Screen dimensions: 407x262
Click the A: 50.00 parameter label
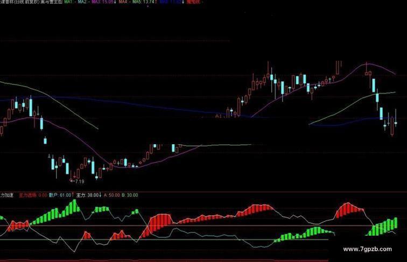point(112,195)
